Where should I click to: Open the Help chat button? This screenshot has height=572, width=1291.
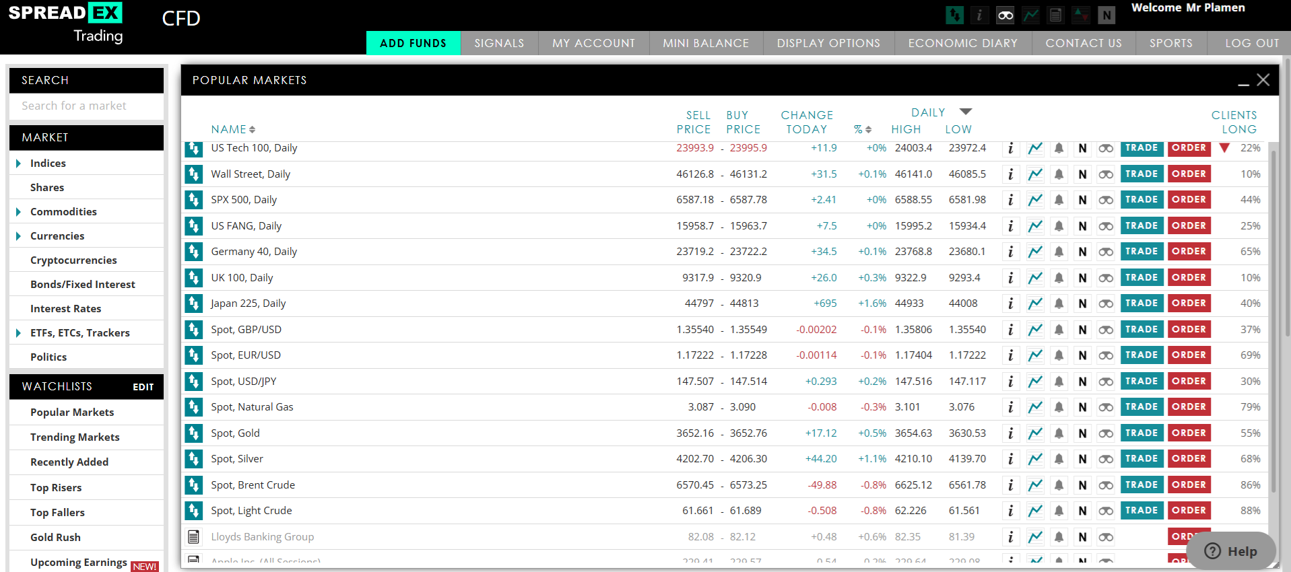[x=1230, y=551]
